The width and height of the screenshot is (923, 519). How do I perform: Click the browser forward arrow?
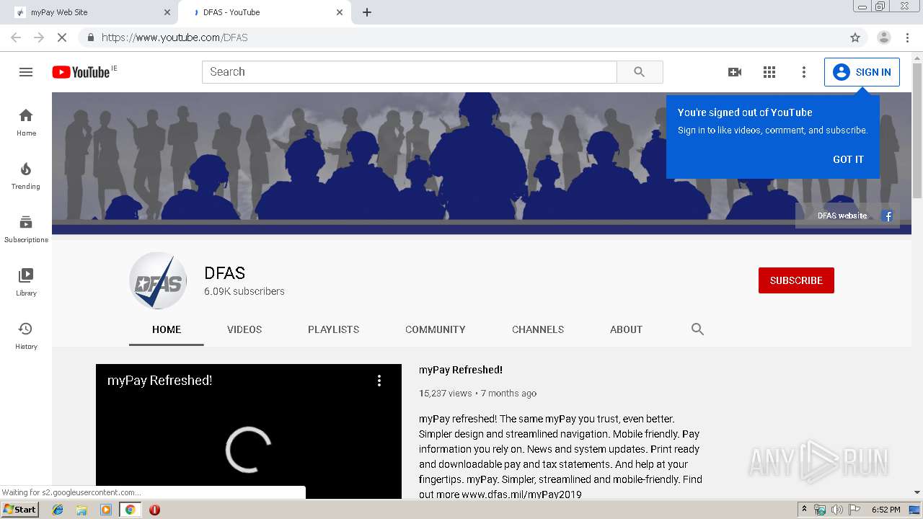coord(39,37)
